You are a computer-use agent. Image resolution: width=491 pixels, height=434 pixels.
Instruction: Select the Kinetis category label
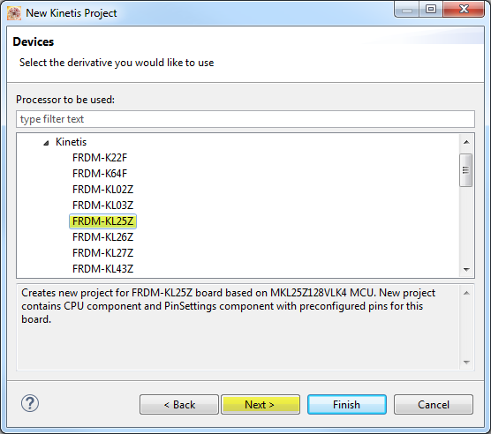pyautogui.click(x=71, y=142)
